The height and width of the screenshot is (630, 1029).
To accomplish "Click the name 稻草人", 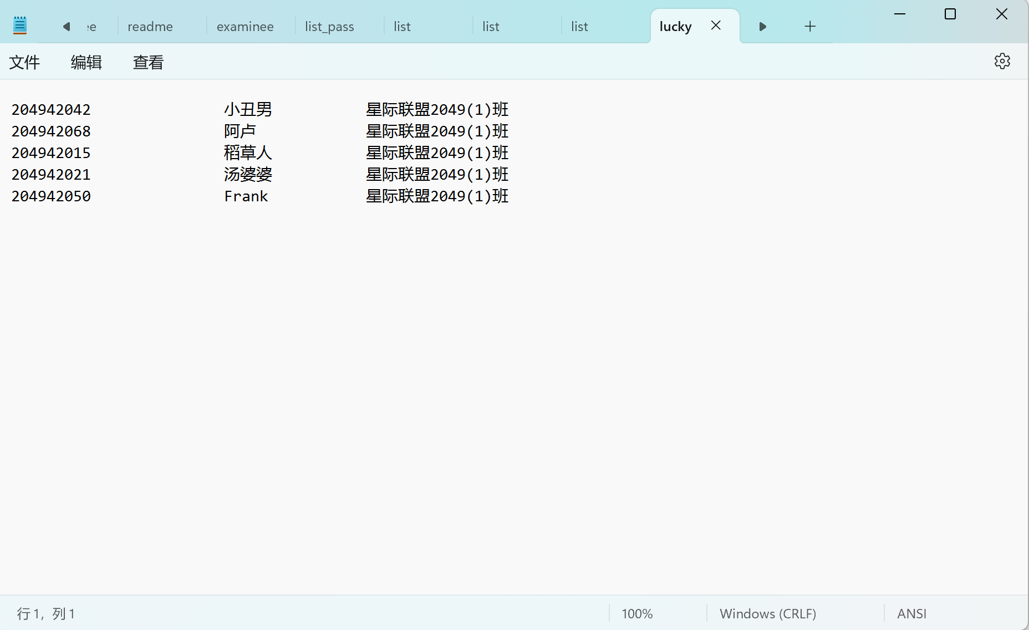I will [248, 153].
